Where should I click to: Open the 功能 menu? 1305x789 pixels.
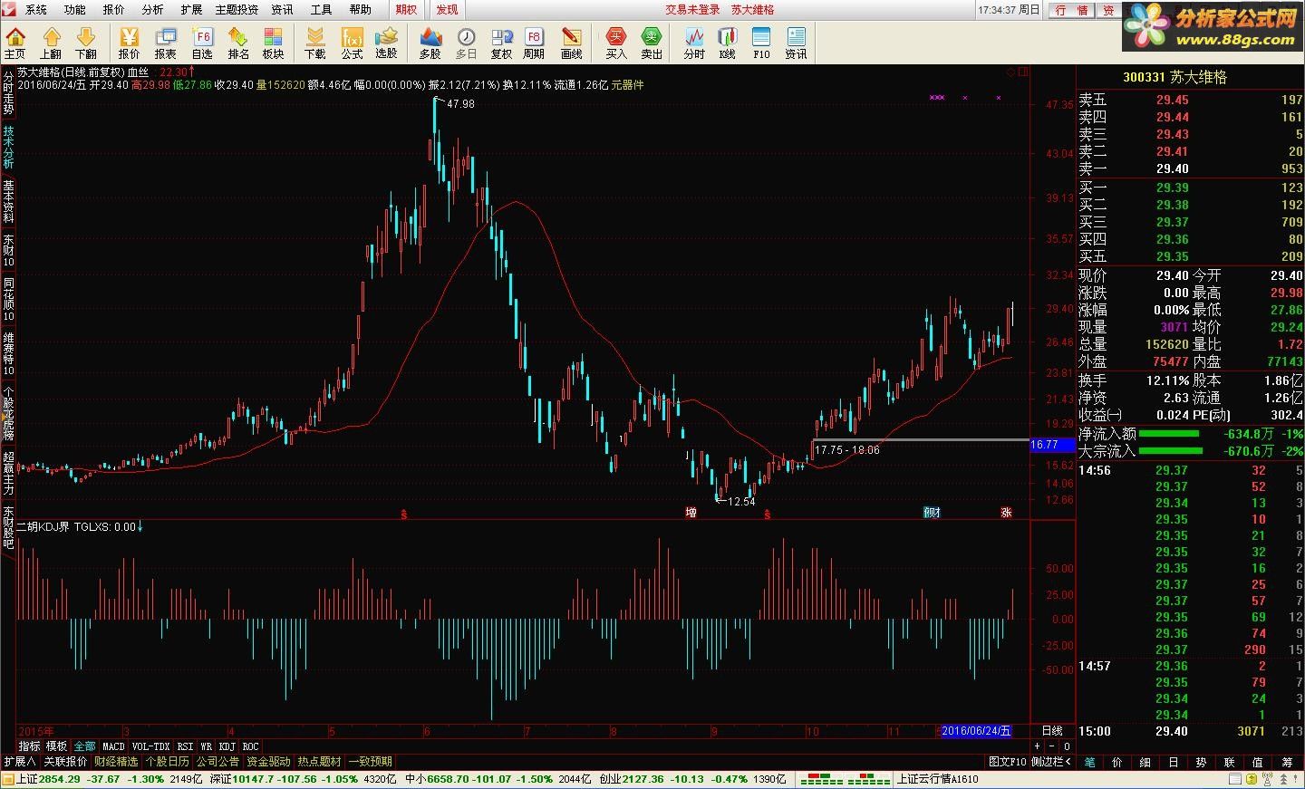point(74,9)
